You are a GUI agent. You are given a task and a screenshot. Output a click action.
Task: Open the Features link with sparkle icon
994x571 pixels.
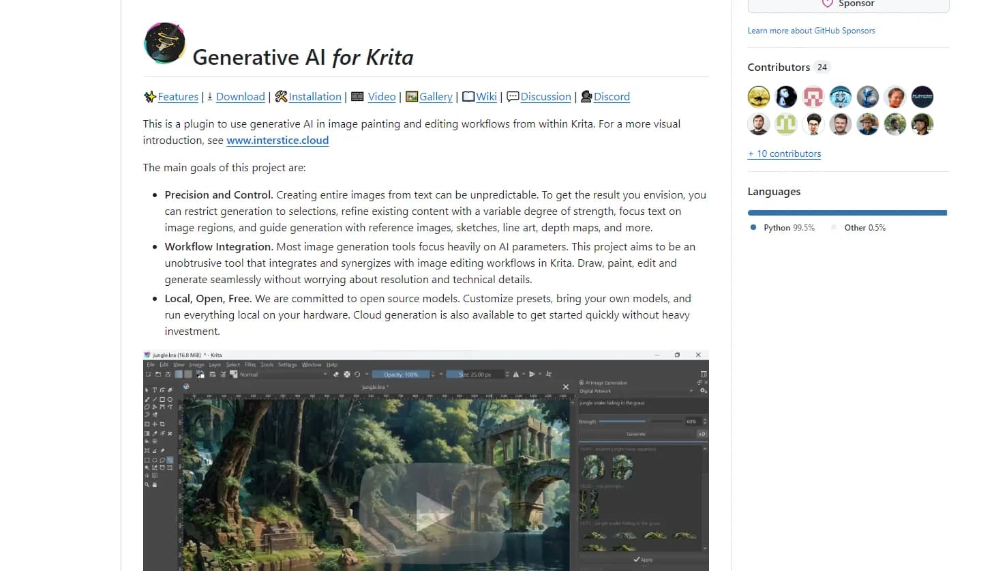(177, 97)
